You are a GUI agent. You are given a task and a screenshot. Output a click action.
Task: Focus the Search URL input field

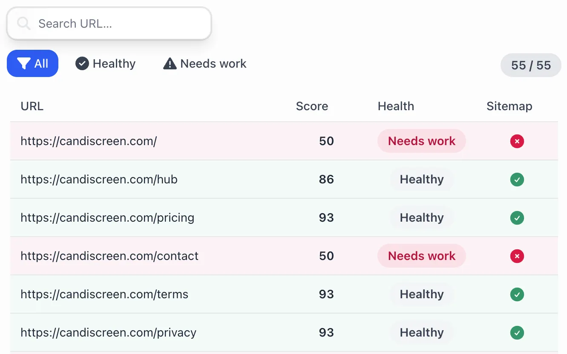tap(109, 23)
